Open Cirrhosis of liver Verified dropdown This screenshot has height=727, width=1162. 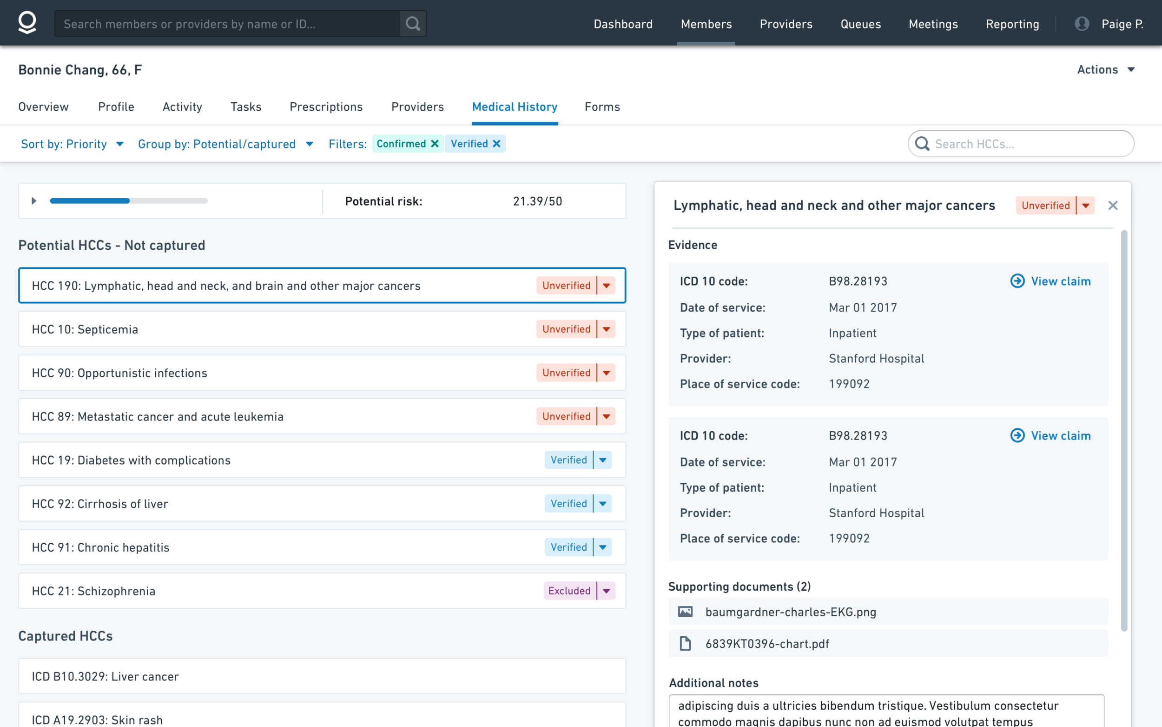pyautogui.click(x=603, y=504)
